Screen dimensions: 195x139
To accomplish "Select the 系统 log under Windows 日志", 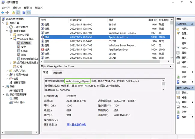I will [x=23, y=55].
